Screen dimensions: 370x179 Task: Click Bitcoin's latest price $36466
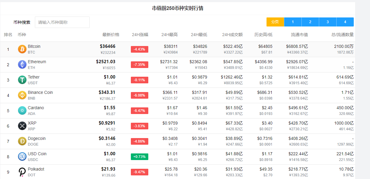click(107, 46)
